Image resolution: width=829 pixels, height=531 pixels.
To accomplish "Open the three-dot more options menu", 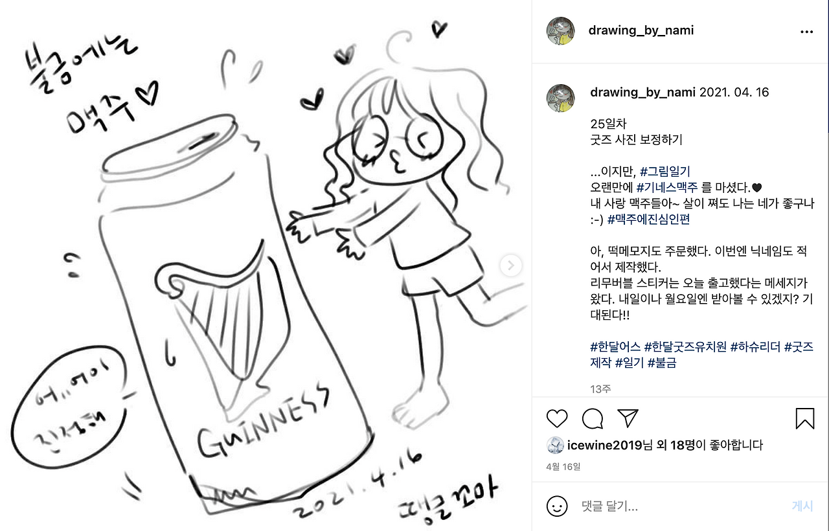I will [806, 31].
